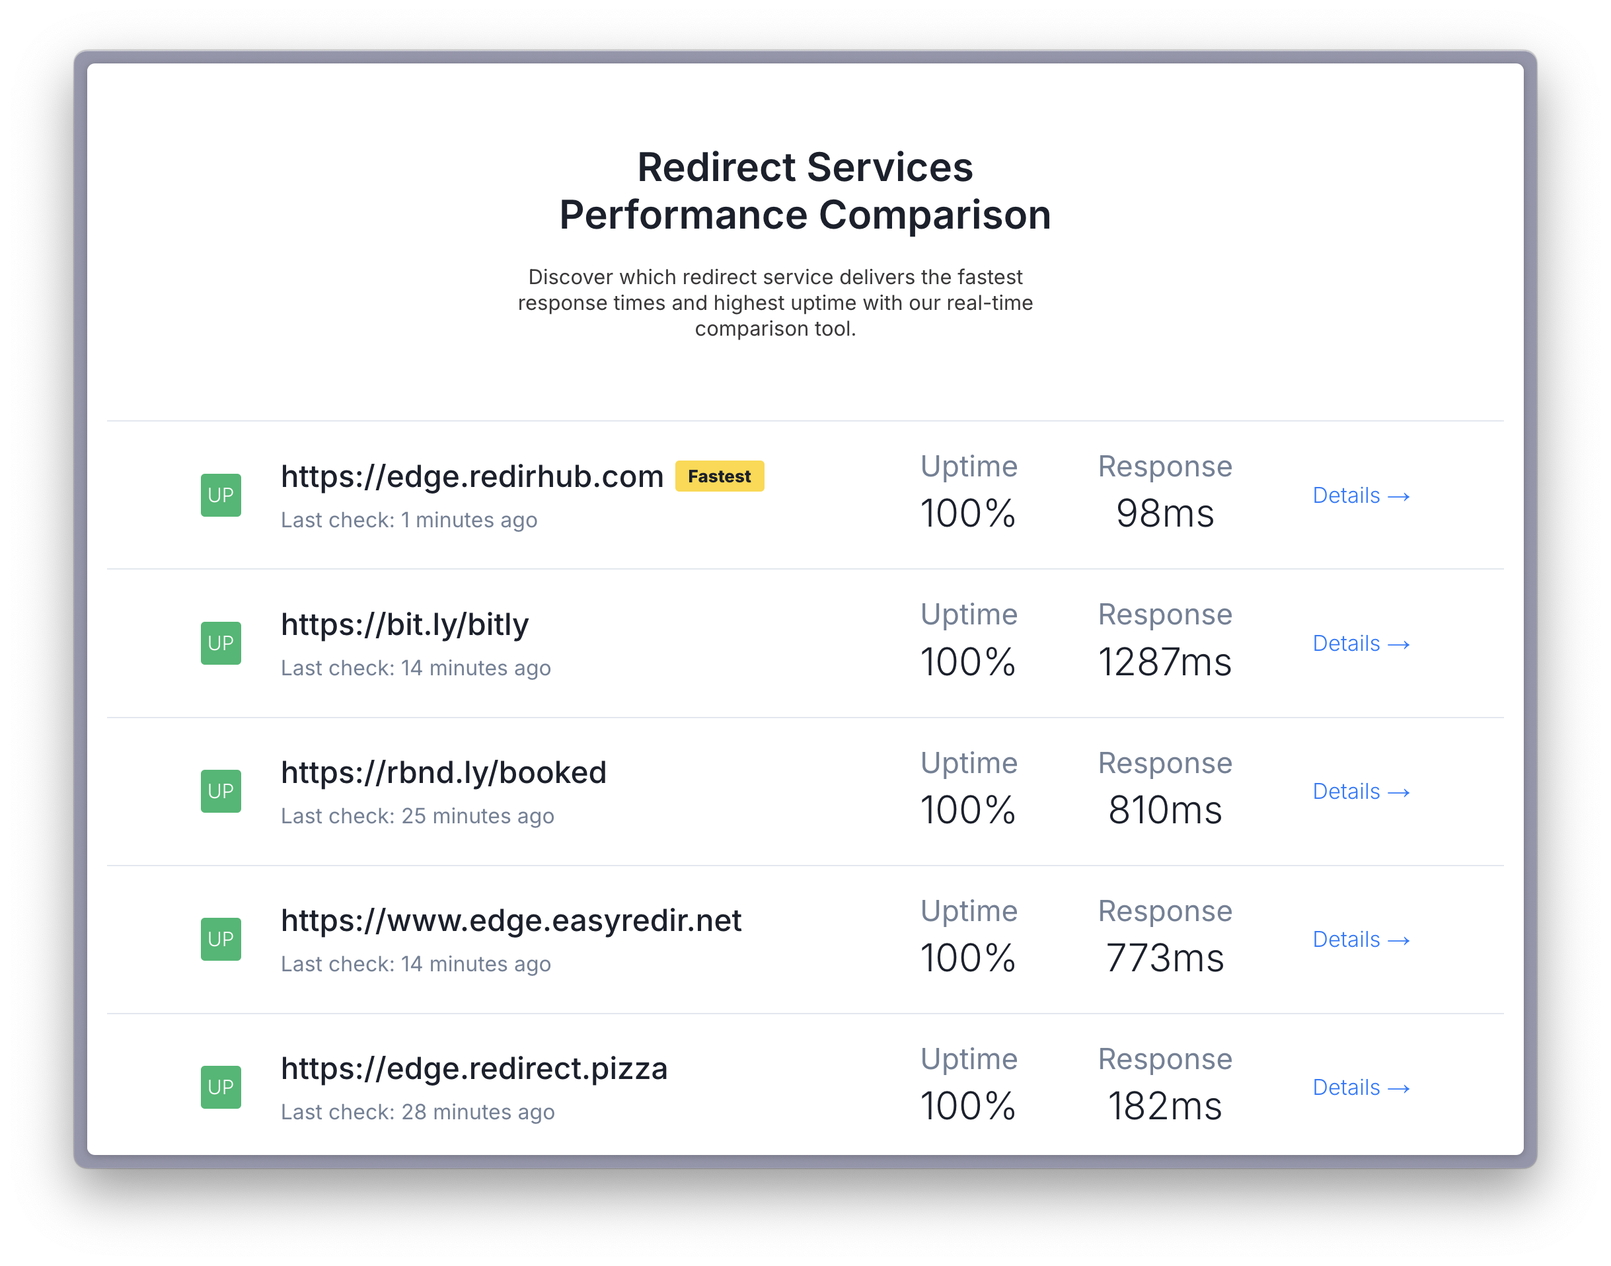1611x1266 pixels.
Task: Click the UP status badge for edge.redirhub.com
Action: tap(221, 495)
